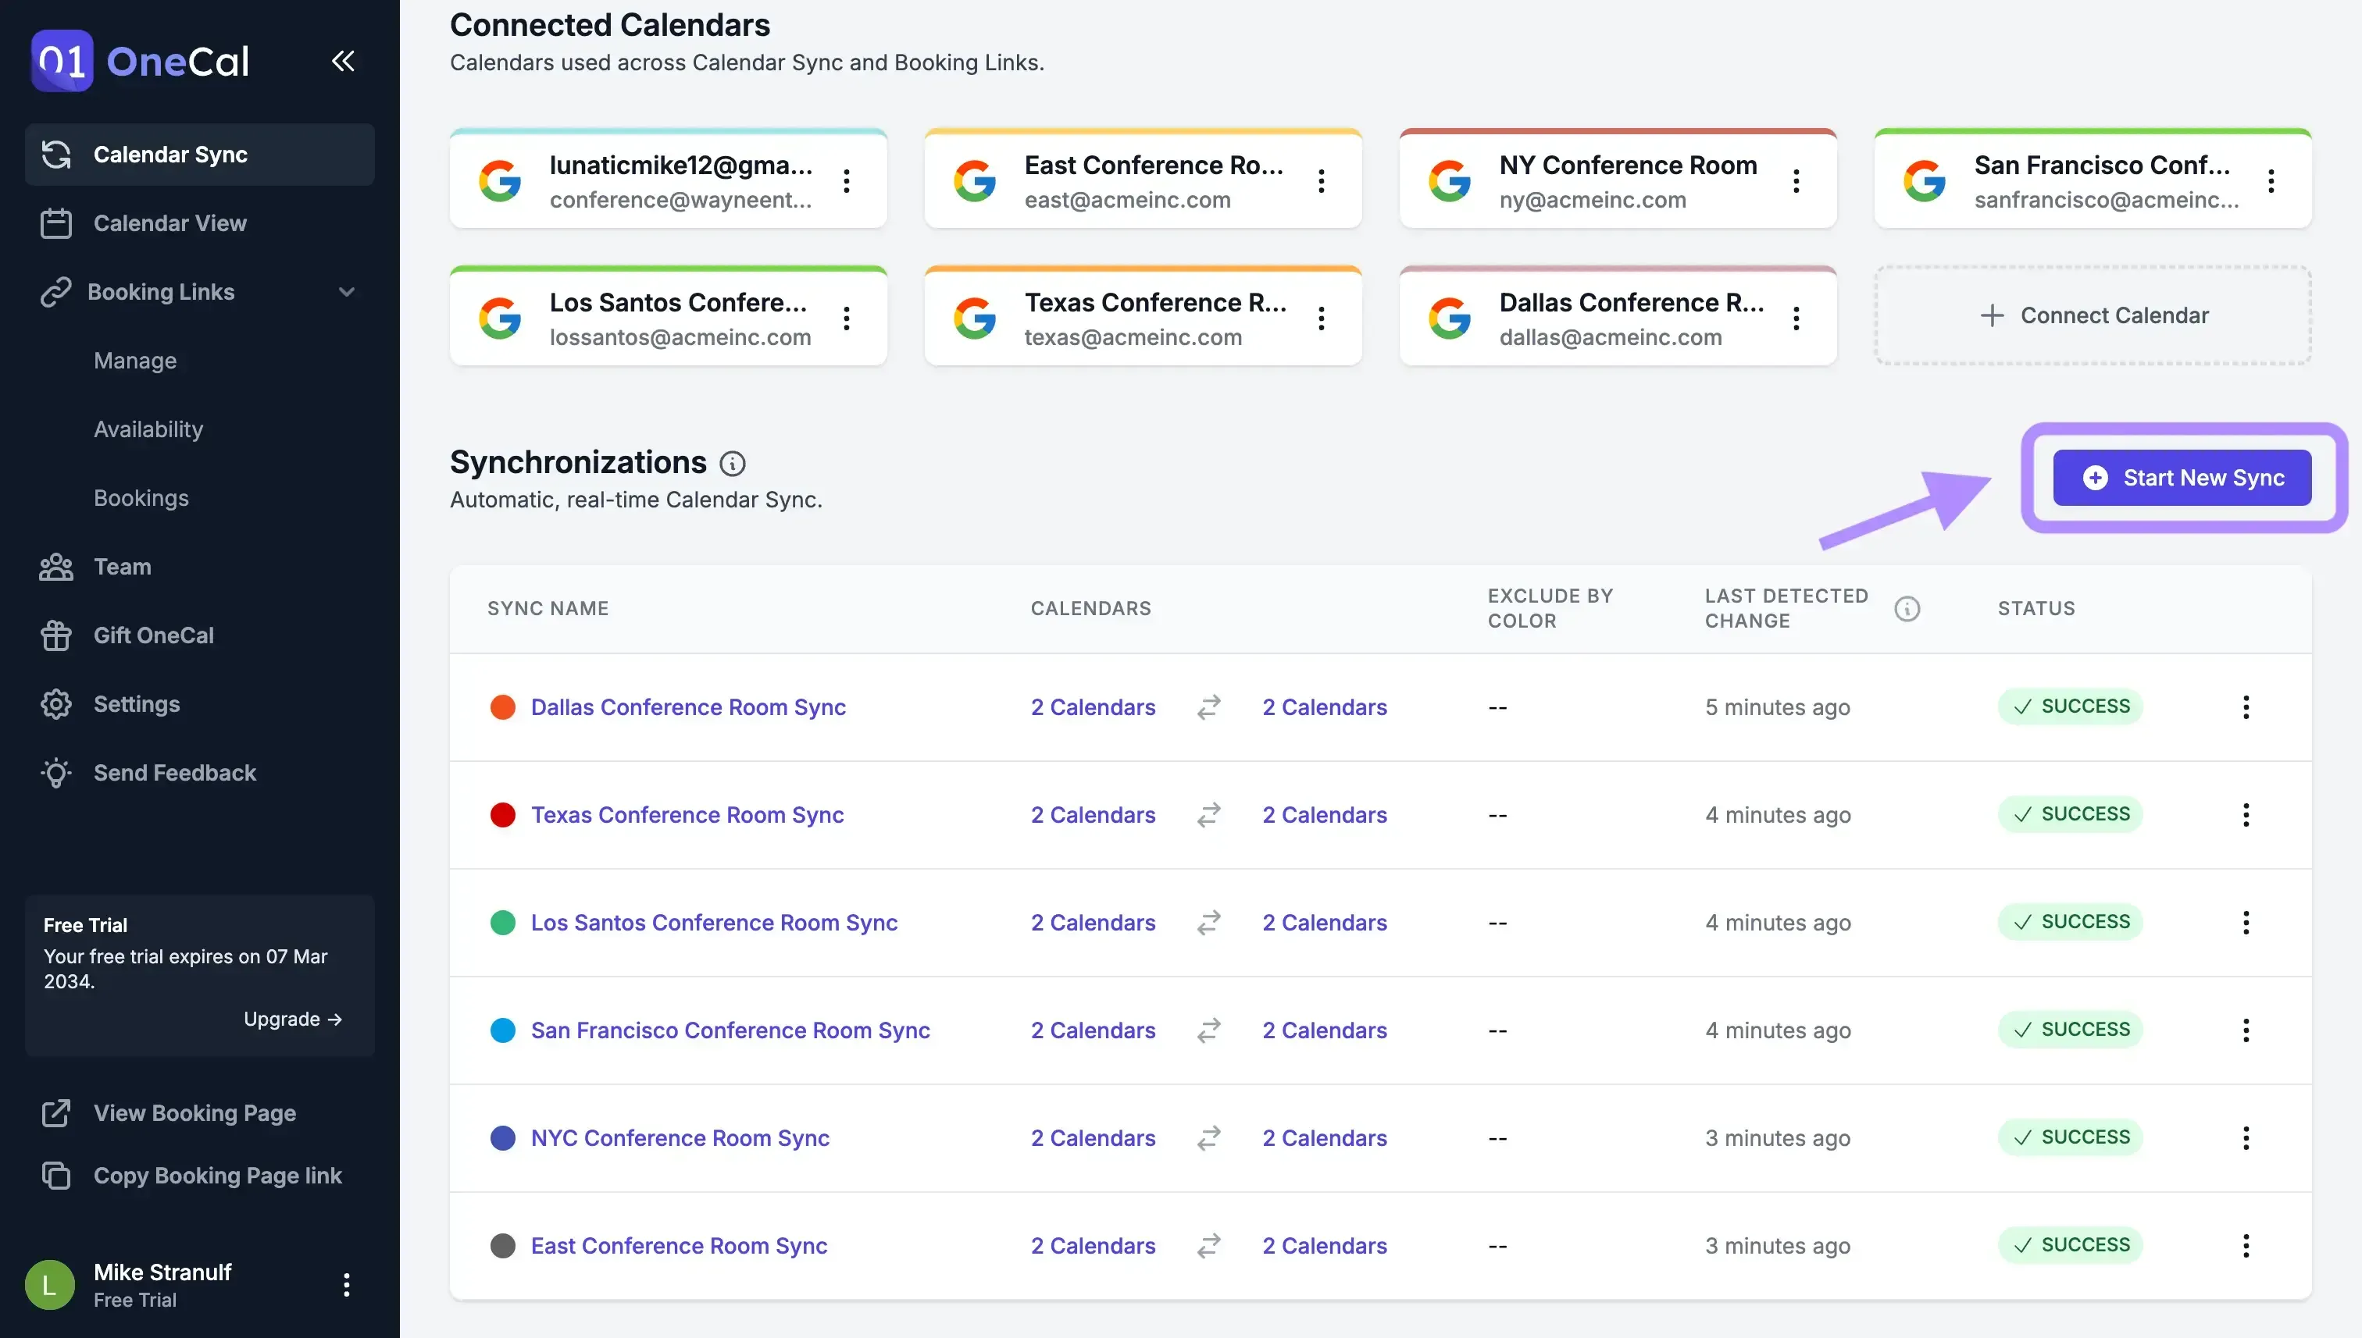Screen dimensions: 2362x1338
Task: Click Start New Sync button
Action: tap(2182, 478)
